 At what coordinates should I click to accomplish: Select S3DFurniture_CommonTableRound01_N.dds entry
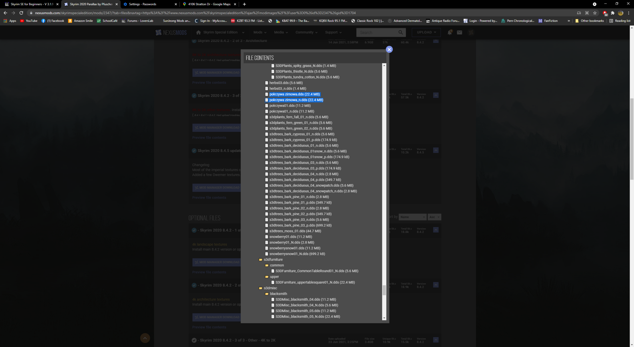317,271
